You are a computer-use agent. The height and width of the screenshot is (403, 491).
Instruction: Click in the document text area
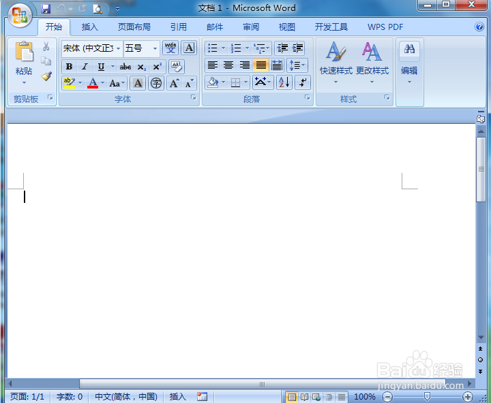click(241, 250)
